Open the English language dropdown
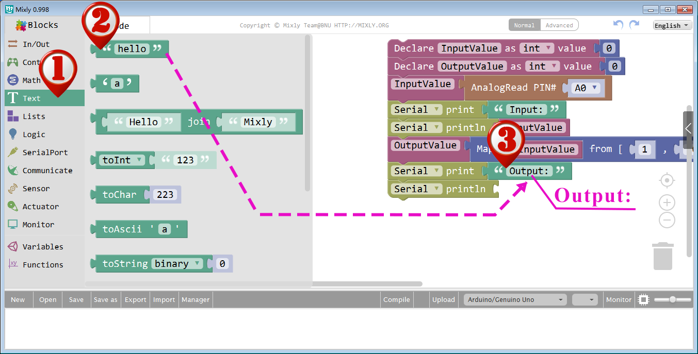Screen dimensions: 698x354 pos(672,25)
